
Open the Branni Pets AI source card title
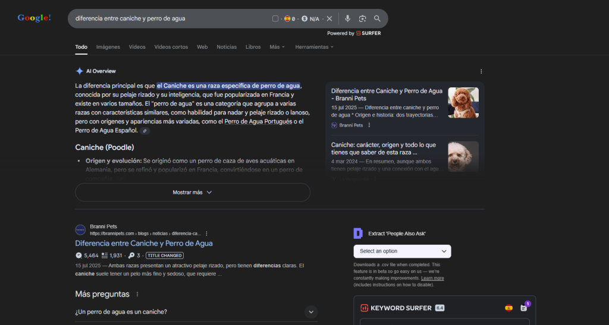tap(387, 94)
